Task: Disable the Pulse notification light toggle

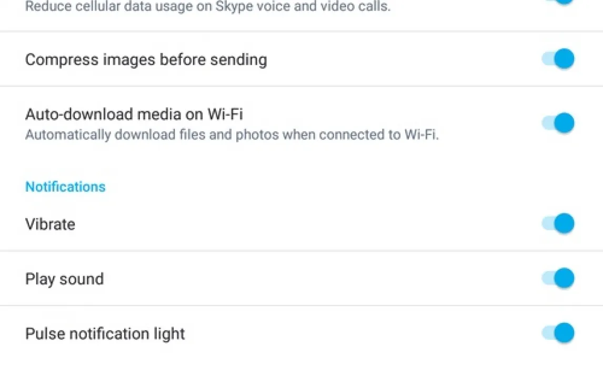Action: 558,333
